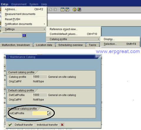Expand Notification documents submenu
The height and width of the screenshot is (130, 141).
(24, 24)
